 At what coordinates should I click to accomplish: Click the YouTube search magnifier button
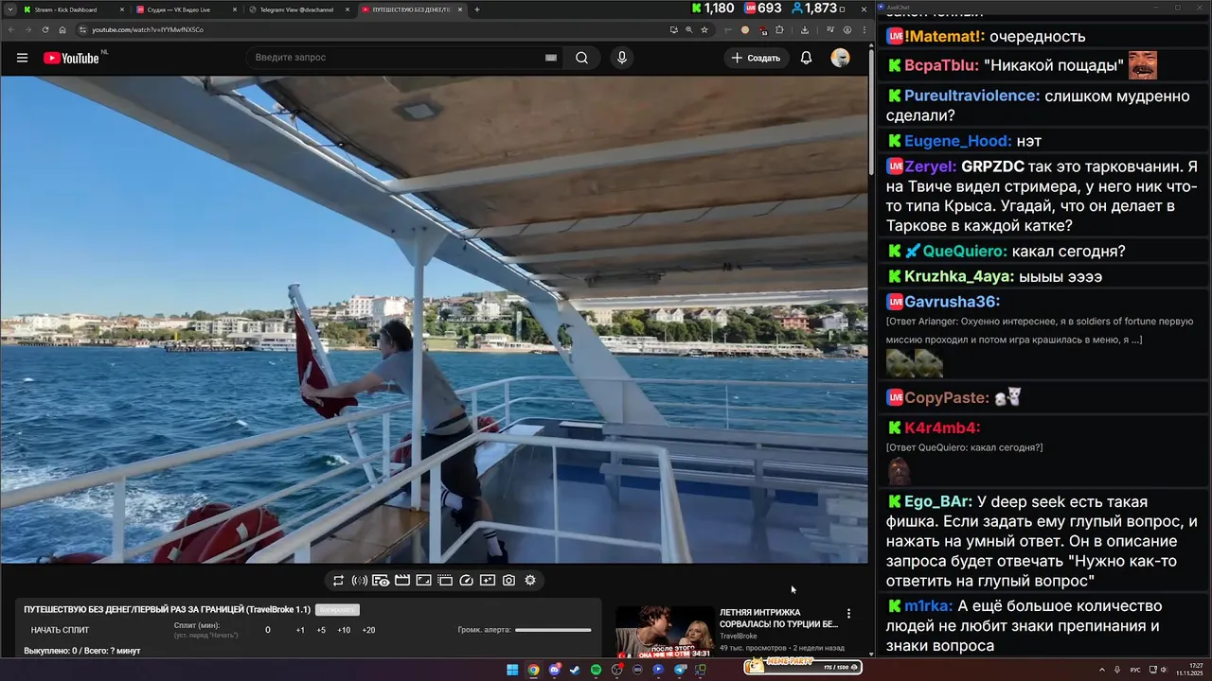(x=581, y=58)
